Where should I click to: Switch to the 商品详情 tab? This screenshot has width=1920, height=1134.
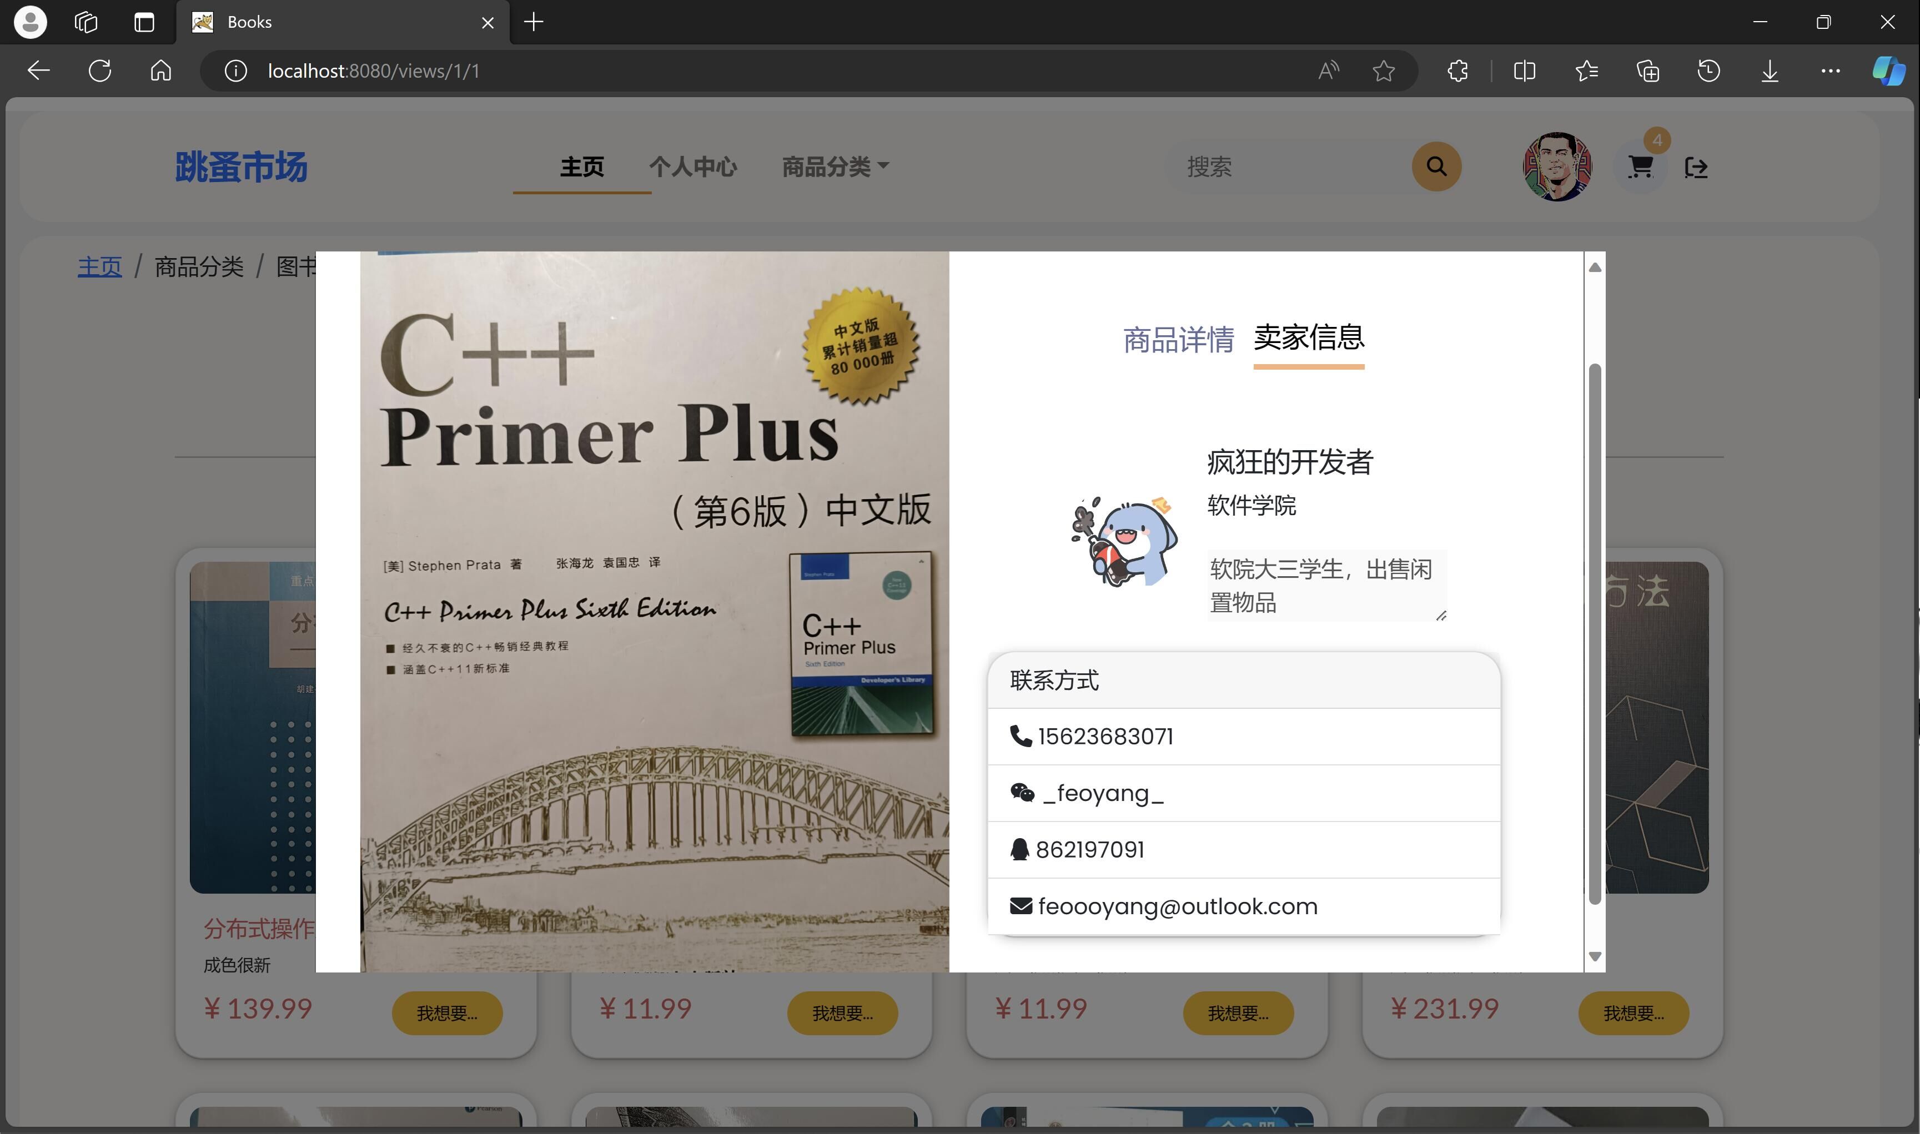tap(1178, 339)
